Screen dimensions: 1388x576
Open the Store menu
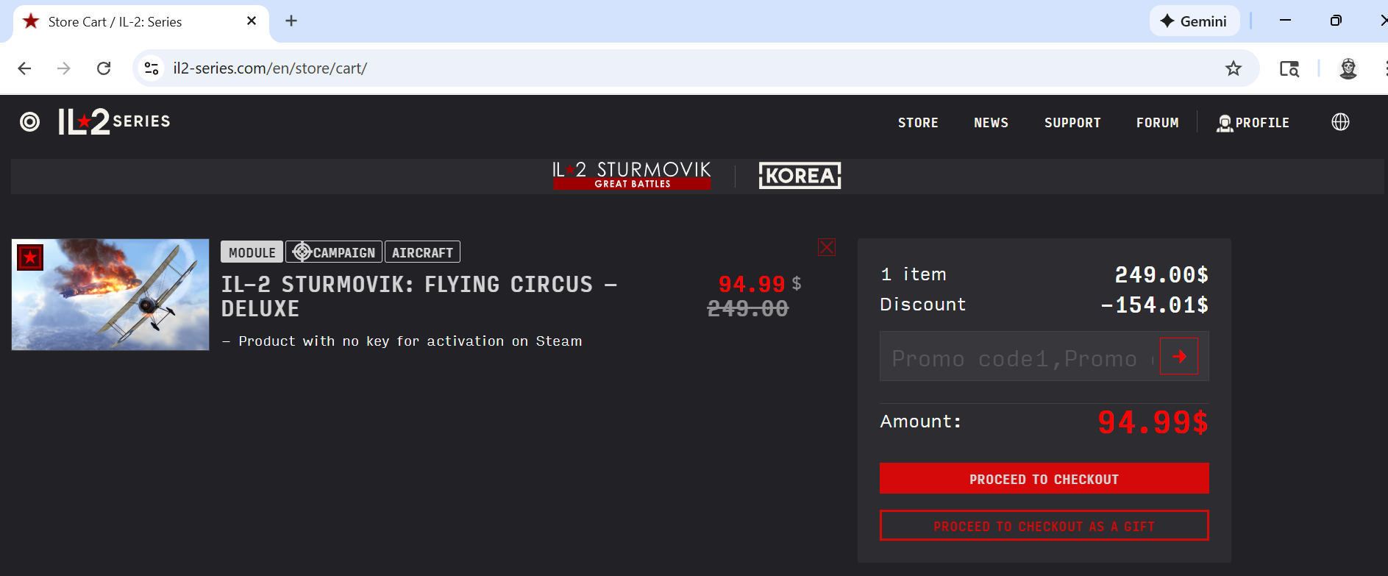(x=917, y=123)
